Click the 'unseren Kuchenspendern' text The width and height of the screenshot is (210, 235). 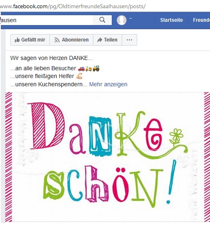click(x=49, y=84)
